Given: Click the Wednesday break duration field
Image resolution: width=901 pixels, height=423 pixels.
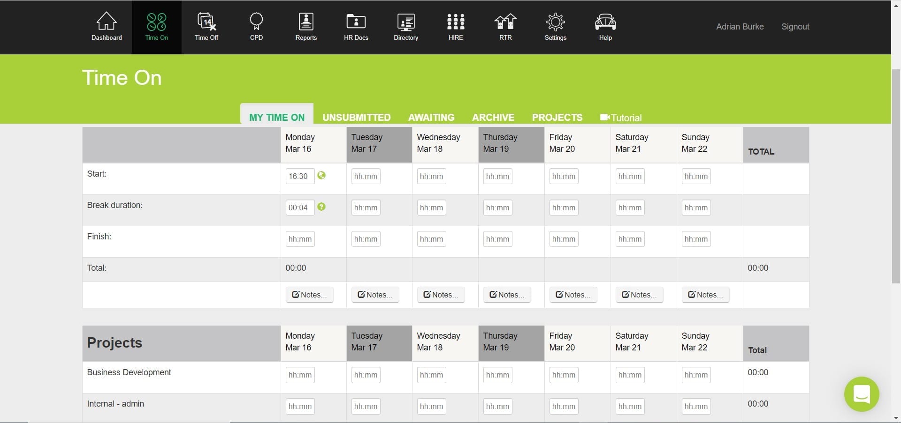Looking at the screenshot, I should pos(432,208).
